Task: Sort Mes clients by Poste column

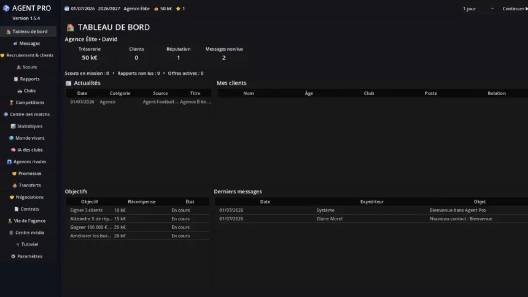Action: pos(430,93)
